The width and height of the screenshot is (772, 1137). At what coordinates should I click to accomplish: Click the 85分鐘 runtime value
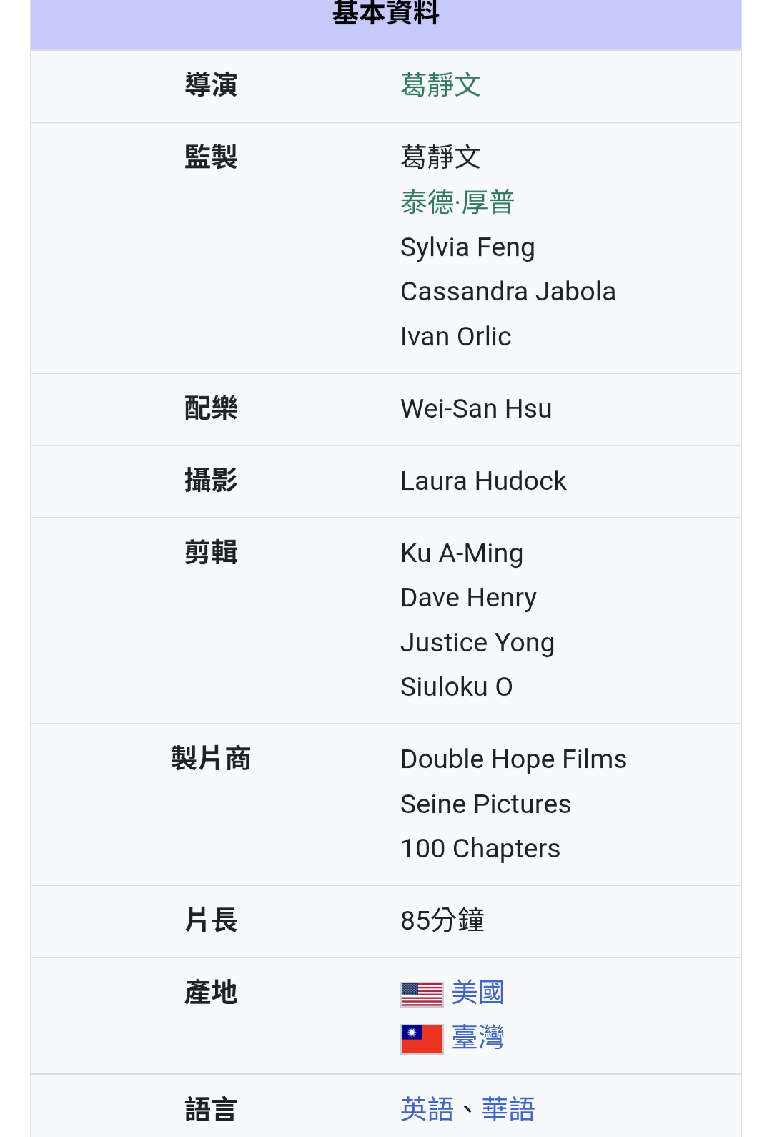[442, 920]
